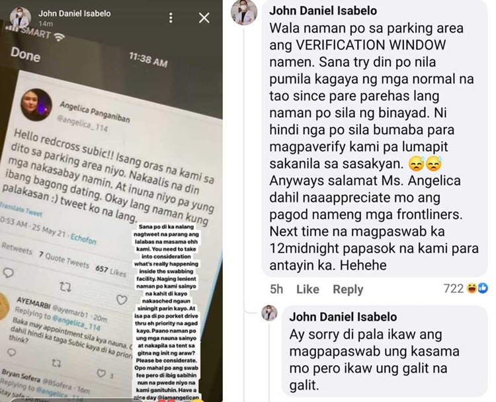
Task: Open Angelica Panganiban's tweet profile photo
Action: (x=36, y=104)
